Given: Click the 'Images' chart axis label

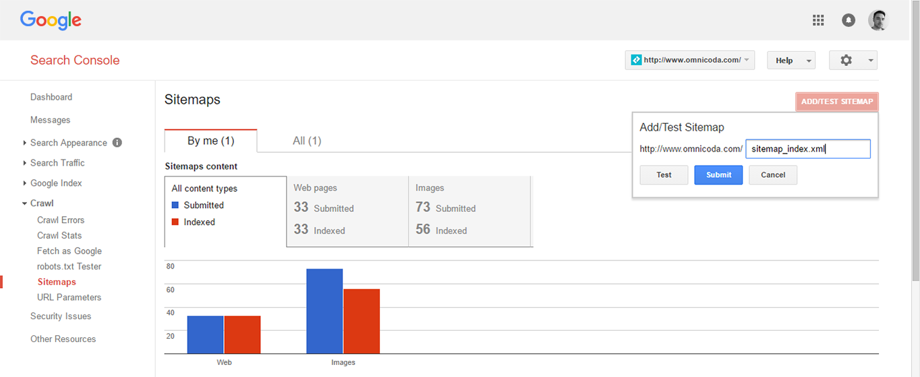Looking at the screenshot, I should (x=343, y=362).
